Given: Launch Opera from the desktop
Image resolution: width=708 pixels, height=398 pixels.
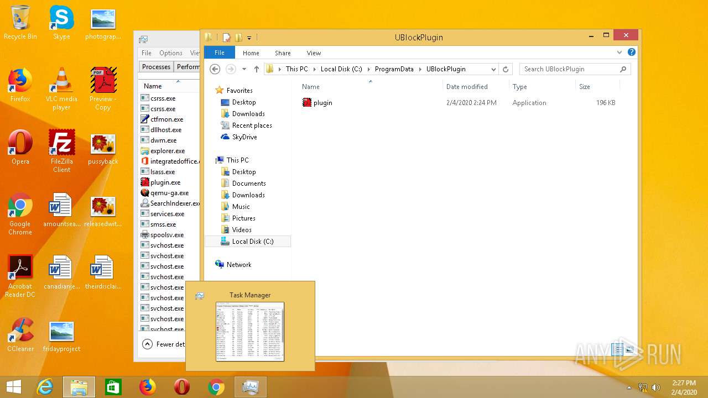Looking at the screenshot, I should (20, 147).
